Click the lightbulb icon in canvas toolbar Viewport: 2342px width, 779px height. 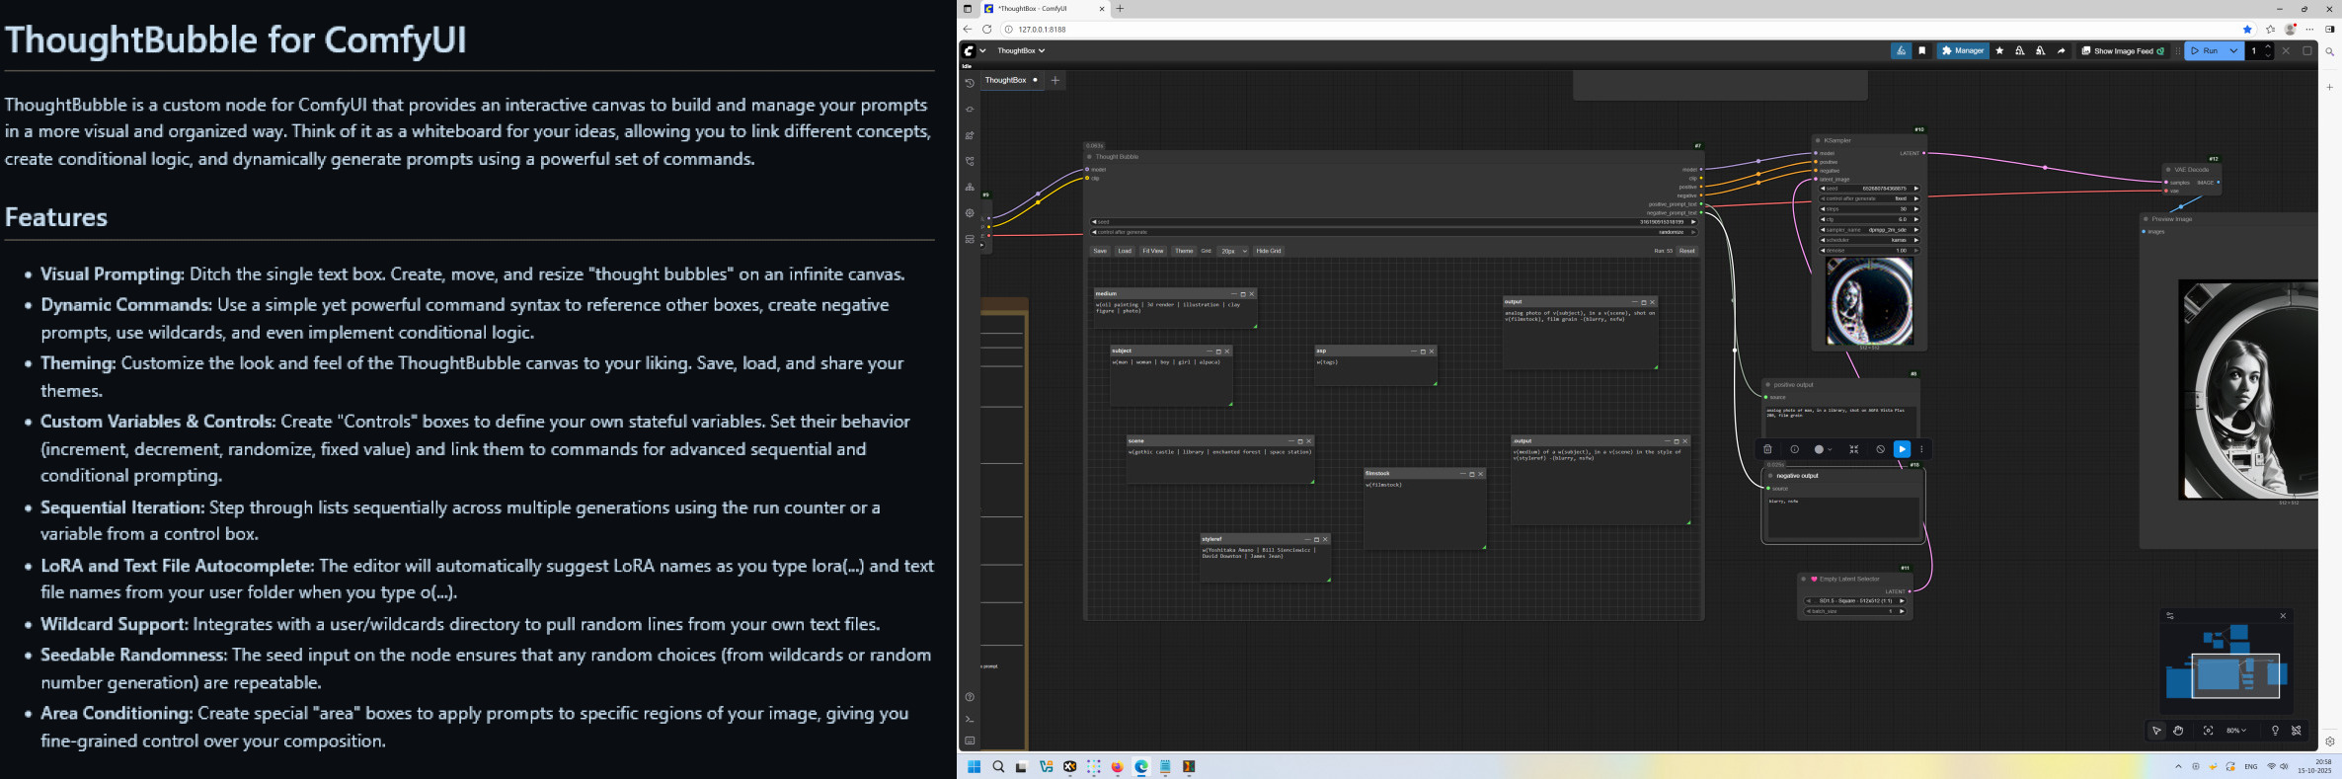[x=2275, y=731]
